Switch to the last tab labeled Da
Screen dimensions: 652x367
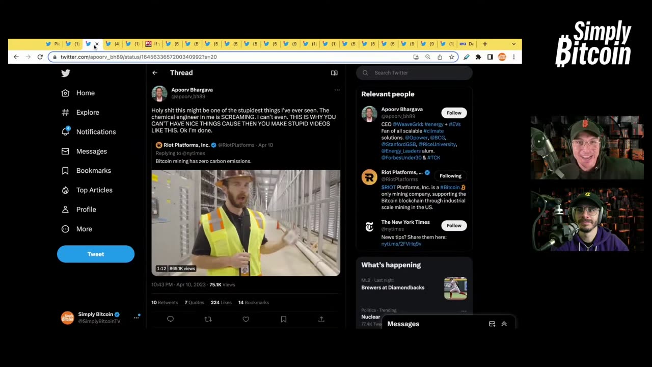coord(467,44)
